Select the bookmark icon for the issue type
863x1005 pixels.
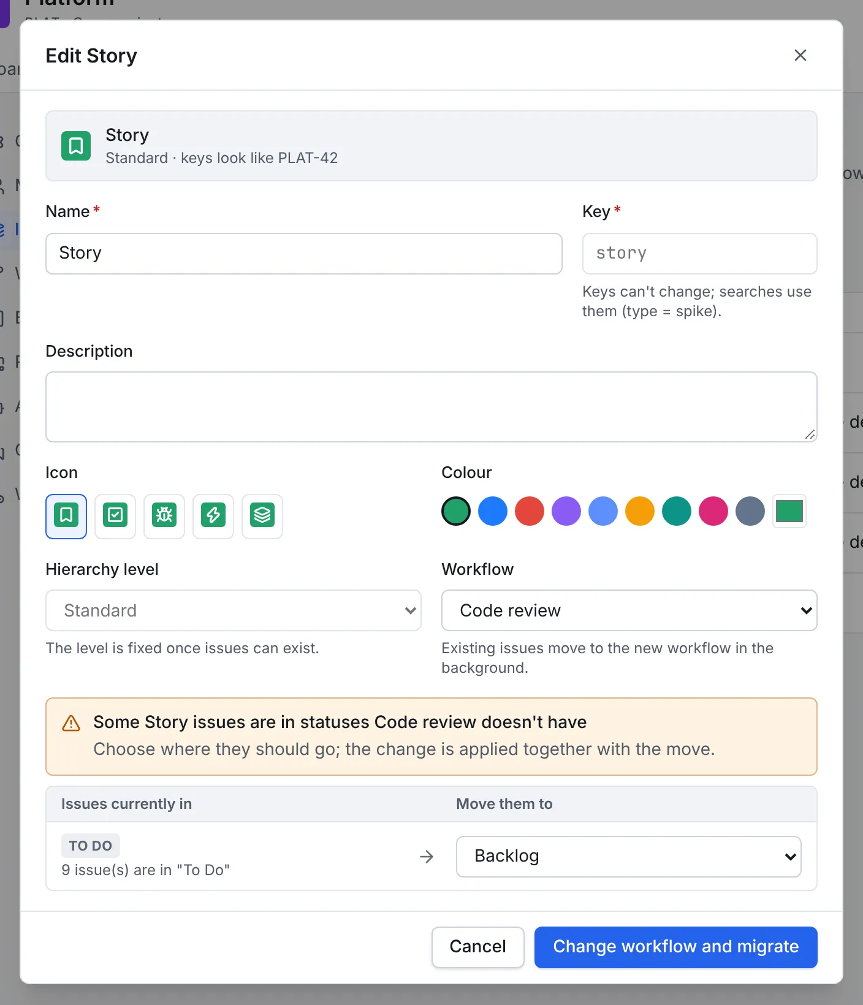click(66, 516)
